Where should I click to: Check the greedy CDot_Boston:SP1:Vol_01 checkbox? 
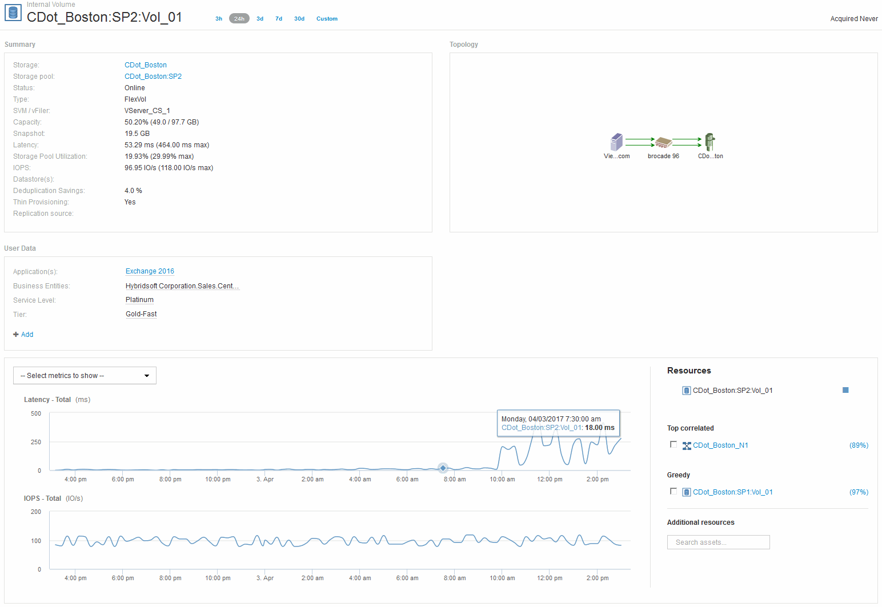click(x=673, y=492)
